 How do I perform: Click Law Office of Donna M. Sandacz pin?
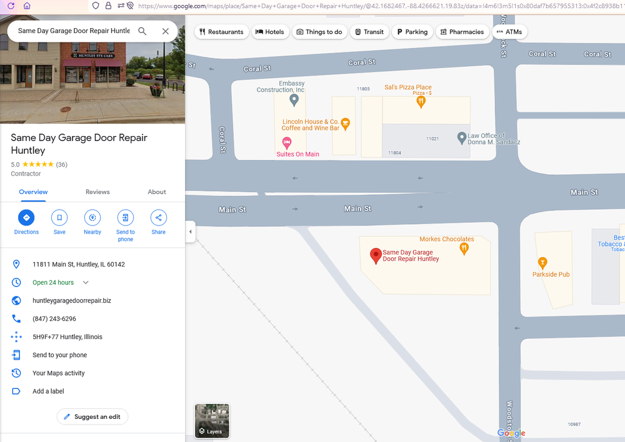click(x=462, y=138)
